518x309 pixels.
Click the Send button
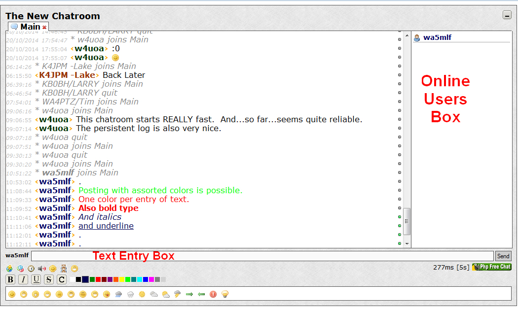pyautogui.click(x=503, y=256)
